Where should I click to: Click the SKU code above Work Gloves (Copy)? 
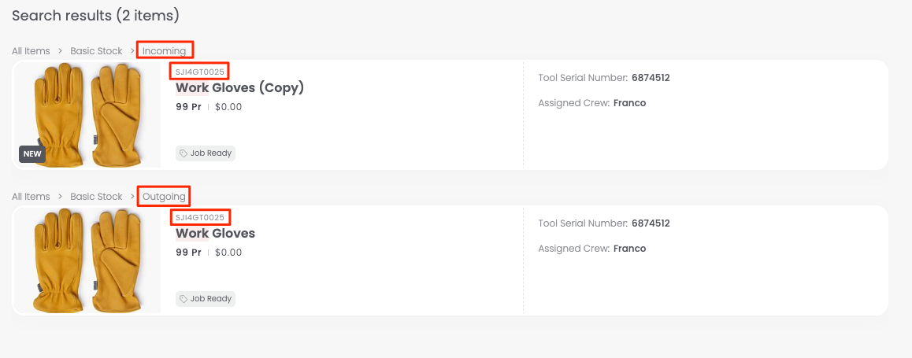200,72
